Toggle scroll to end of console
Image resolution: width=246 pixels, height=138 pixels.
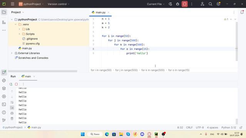12,108
